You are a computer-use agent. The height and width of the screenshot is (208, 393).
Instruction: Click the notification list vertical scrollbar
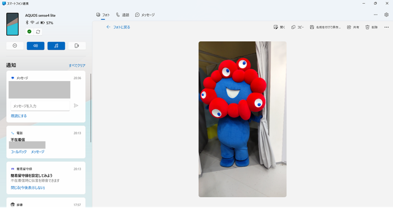click(91, 108)
